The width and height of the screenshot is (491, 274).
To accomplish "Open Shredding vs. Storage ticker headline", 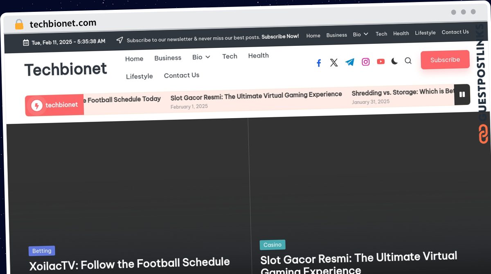I will [403, 92].
